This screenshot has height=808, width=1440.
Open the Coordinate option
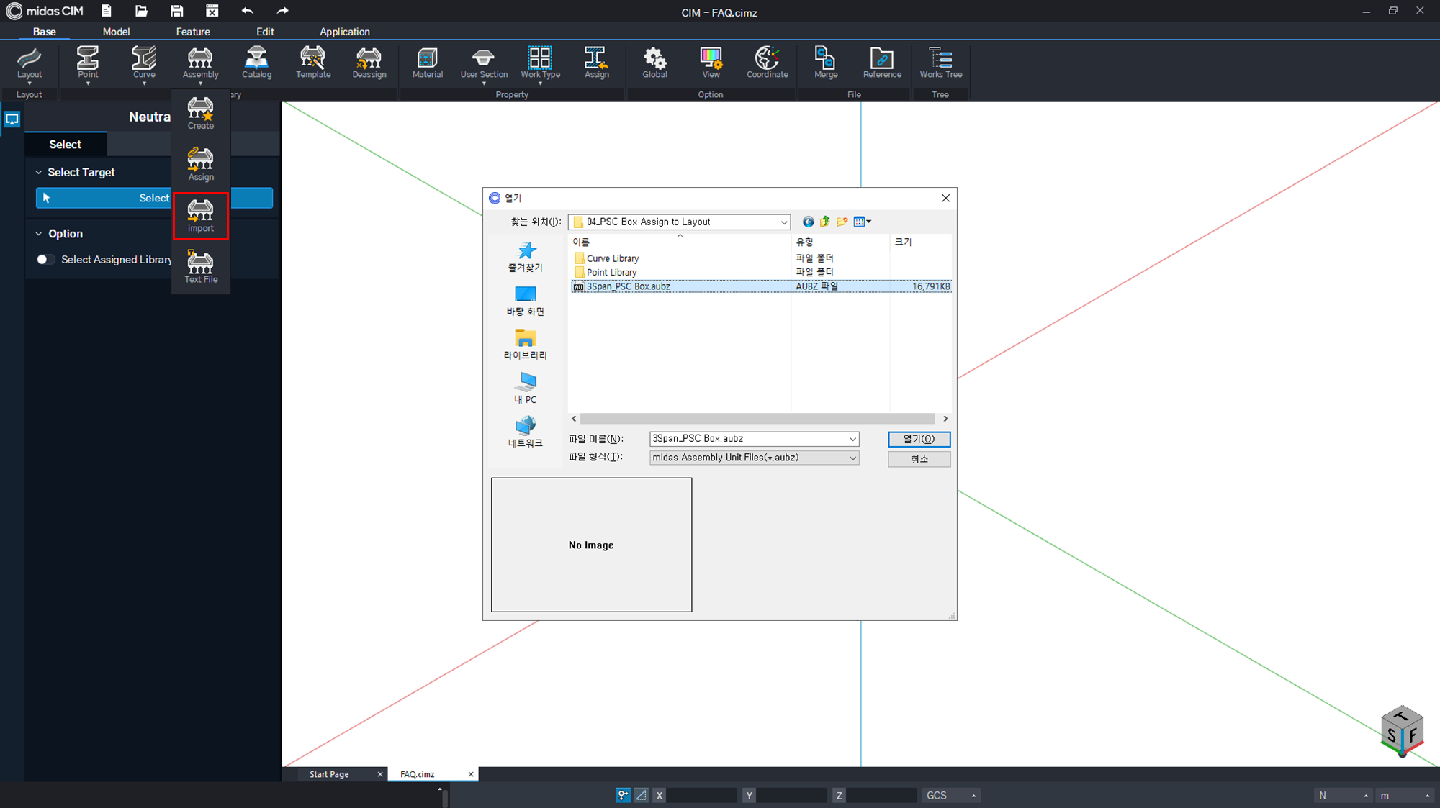(767, 63)
